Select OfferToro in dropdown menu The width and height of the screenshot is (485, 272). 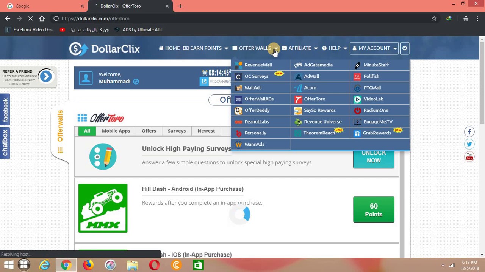pyautogui.click(x=320, y=99)
